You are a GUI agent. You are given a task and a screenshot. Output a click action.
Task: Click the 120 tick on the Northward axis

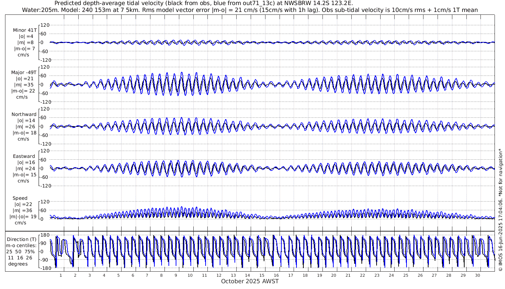pos(44,109)
